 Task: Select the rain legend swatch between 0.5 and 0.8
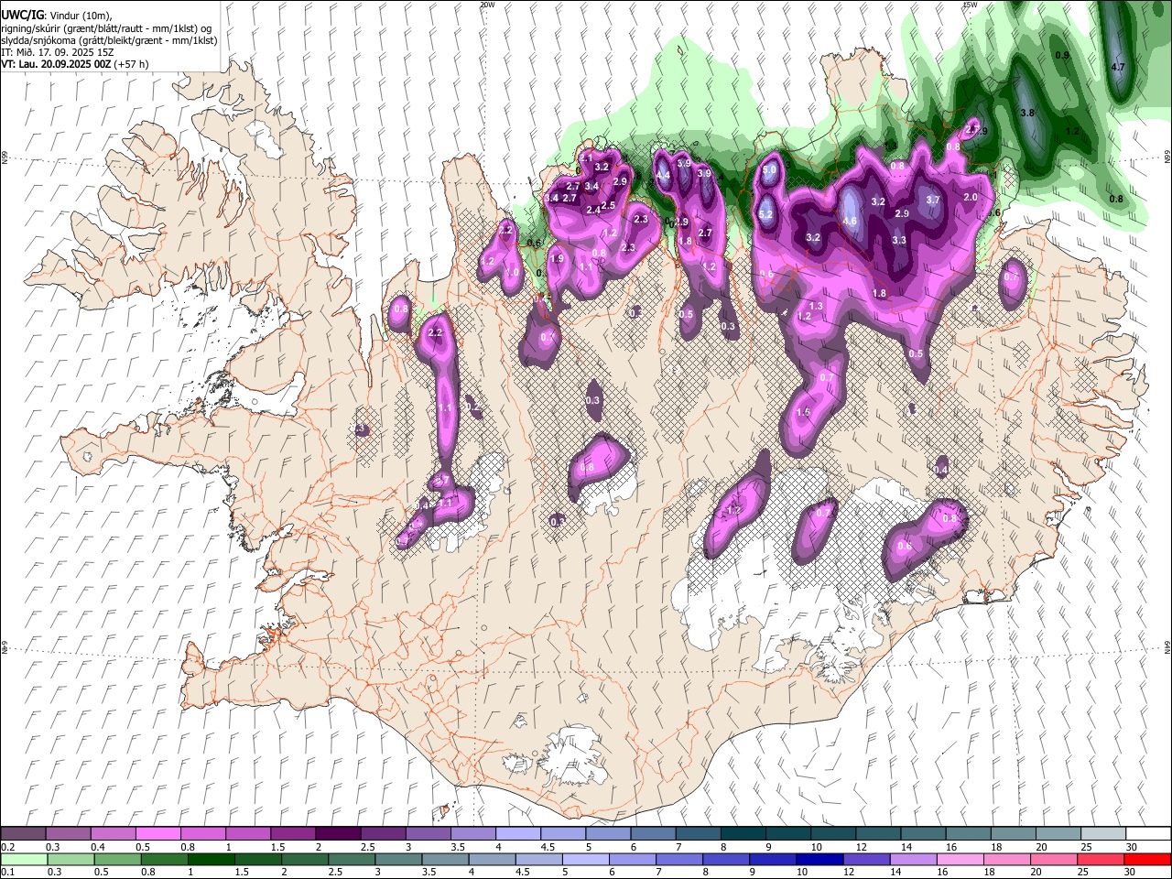pyautogui.click(x=118, y=859)
